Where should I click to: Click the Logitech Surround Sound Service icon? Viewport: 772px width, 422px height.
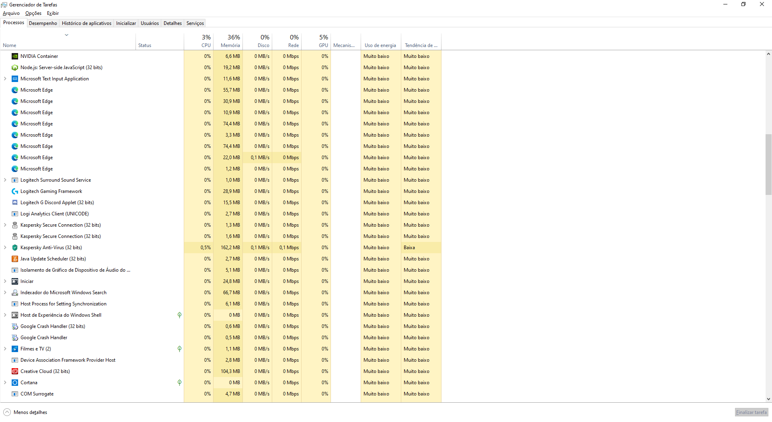click(15, 180)
